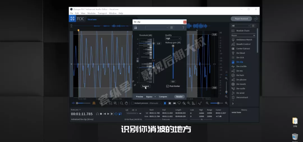Open the Edit menu
This screenshot has width=303, height=142.
pyautogui.click(x=77, y=13)
